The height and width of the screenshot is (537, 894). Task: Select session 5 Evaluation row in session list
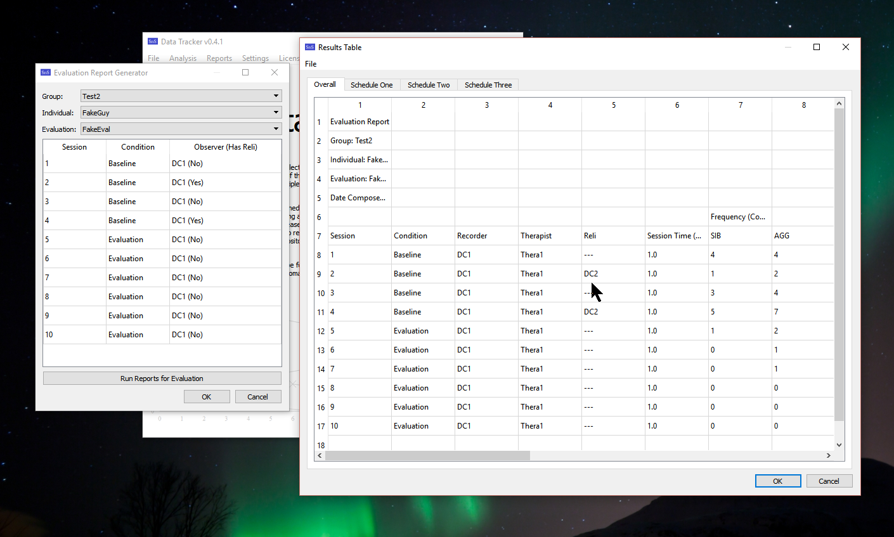coord(126,240)
